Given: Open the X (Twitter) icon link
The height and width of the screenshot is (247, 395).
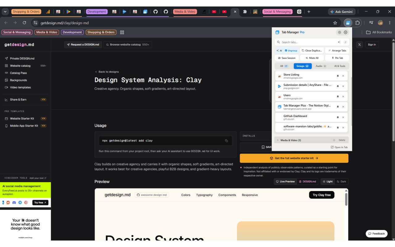Looking at the screenshot, I should pyautogui.click(x=360, y=44).
